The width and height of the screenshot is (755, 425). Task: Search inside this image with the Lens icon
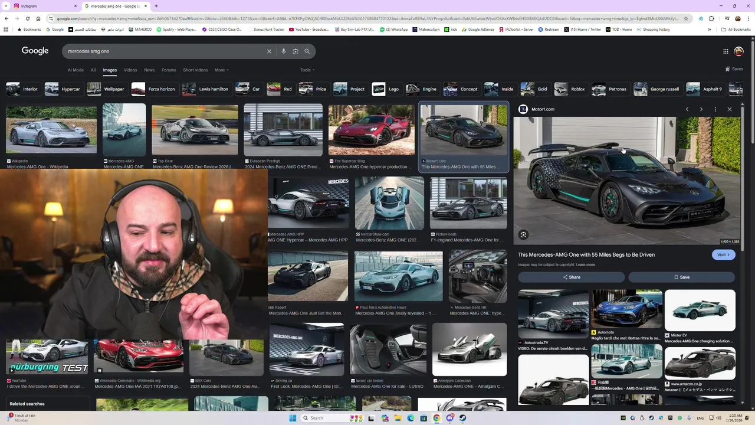[523, 235]
